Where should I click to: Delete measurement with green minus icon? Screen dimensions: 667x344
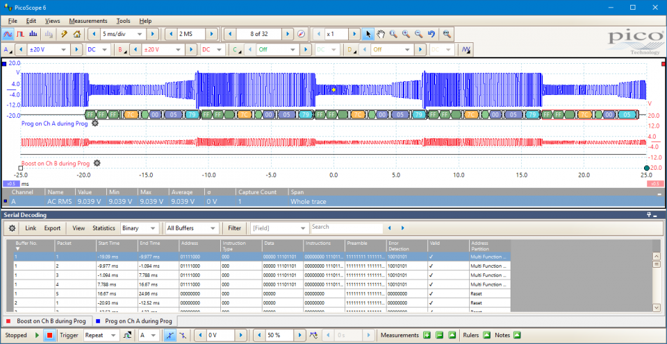pyautogui.click(x=439, y=335)
